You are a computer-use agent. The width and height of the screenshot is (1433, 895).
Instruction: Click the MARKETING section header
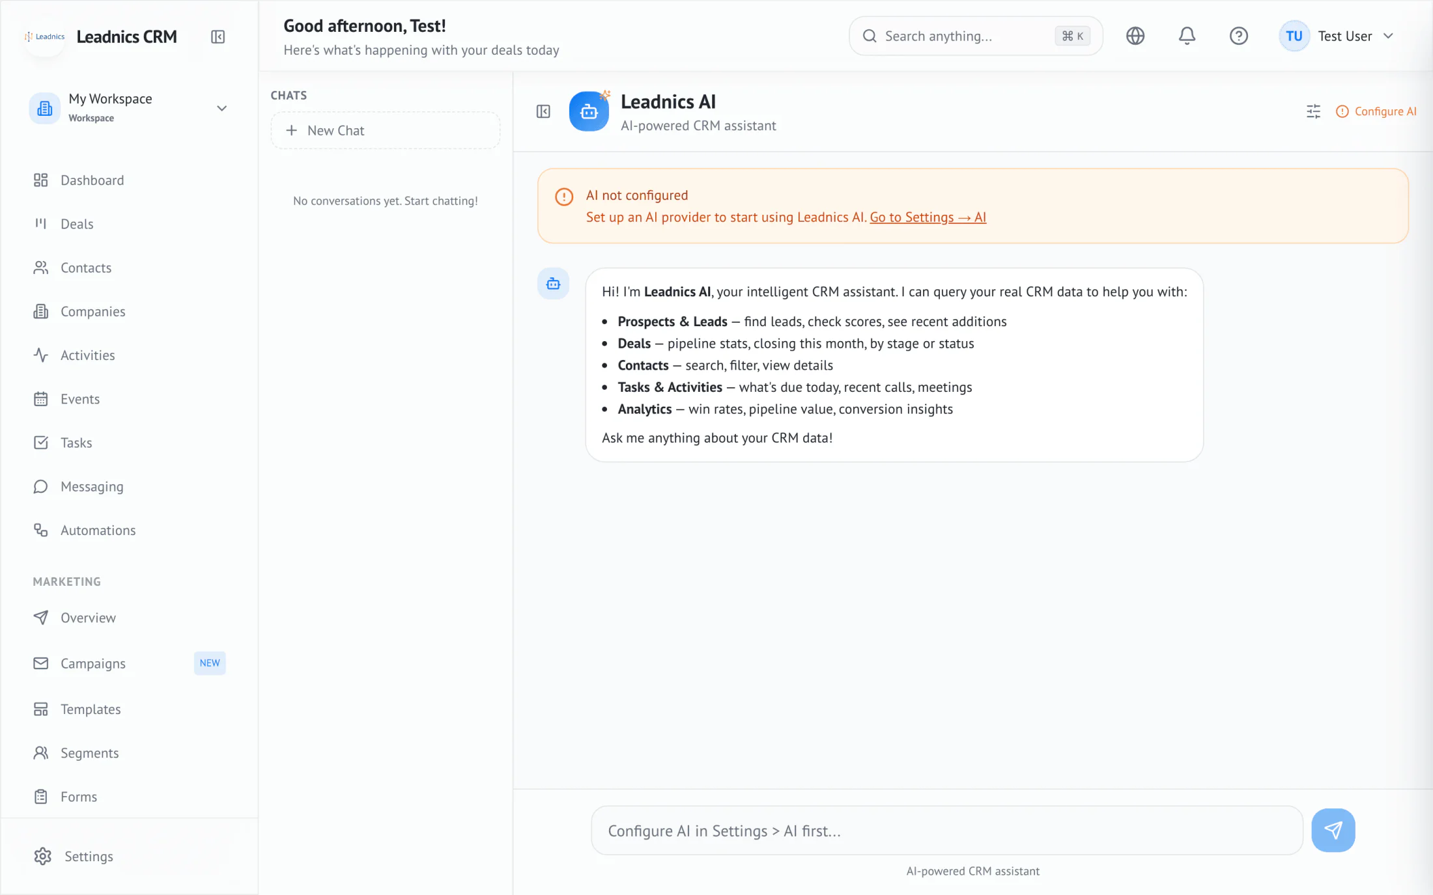[x=66, y=582]
